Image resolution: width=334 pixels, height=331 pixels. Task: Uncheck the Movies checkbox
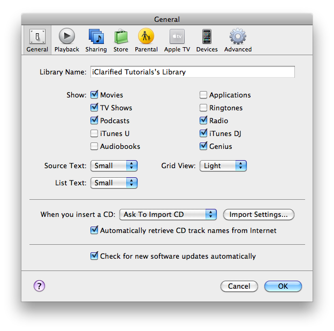pos(94,95)
